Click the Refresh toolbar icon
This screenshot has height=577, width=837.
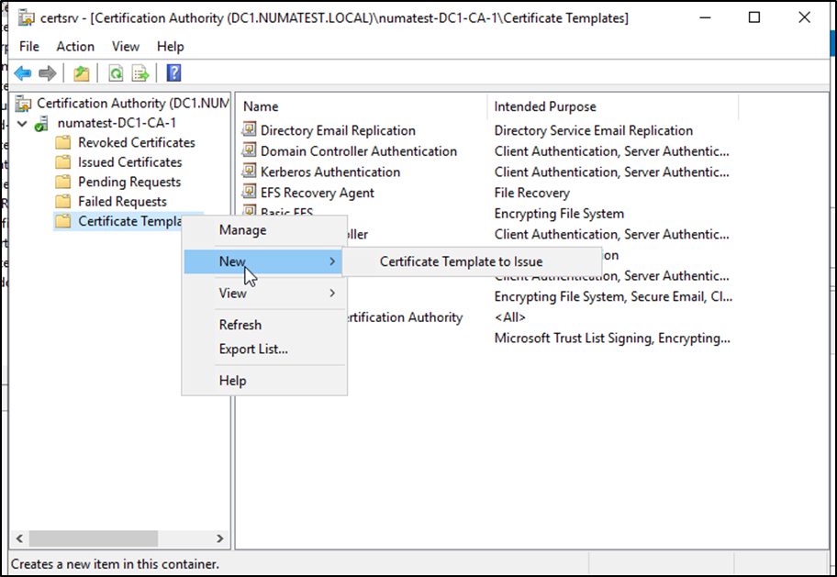click(x=117, y=73)
